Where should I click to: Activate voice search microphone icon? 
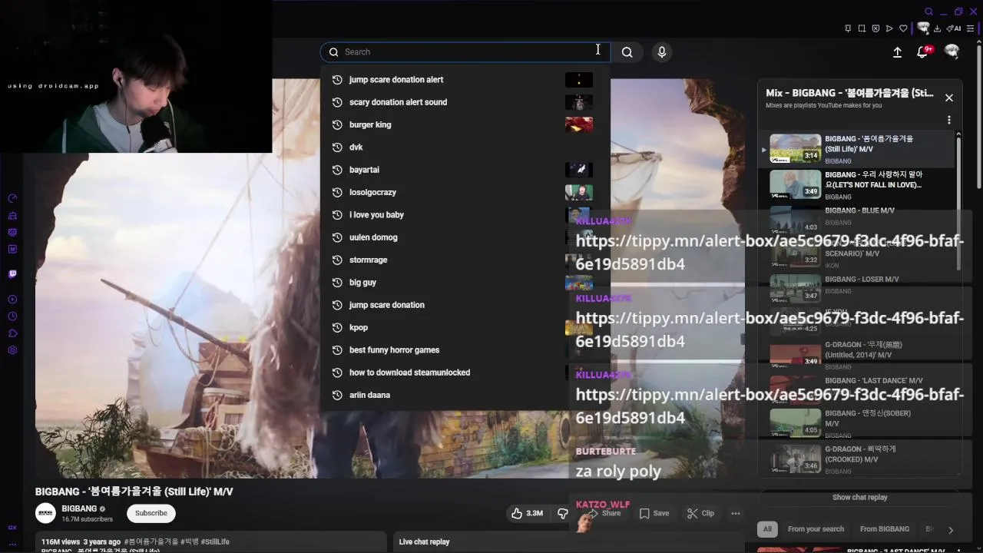click(x=662, y=52)
